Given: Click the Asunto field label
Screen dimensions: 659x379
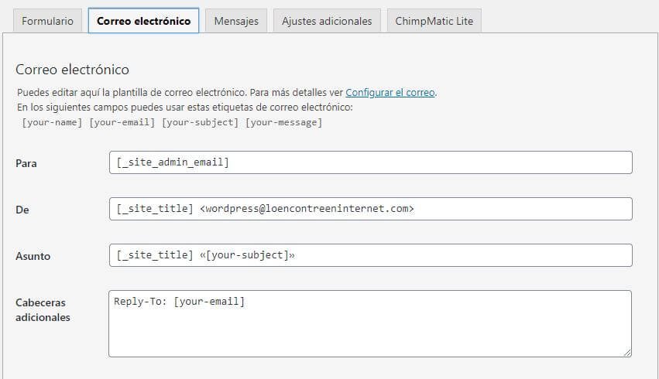Looking at the screenshot, I should [33, 256].
